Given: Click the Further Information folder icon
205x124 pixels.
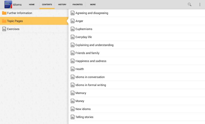Looking at the screenshot, I should point(4,13).
